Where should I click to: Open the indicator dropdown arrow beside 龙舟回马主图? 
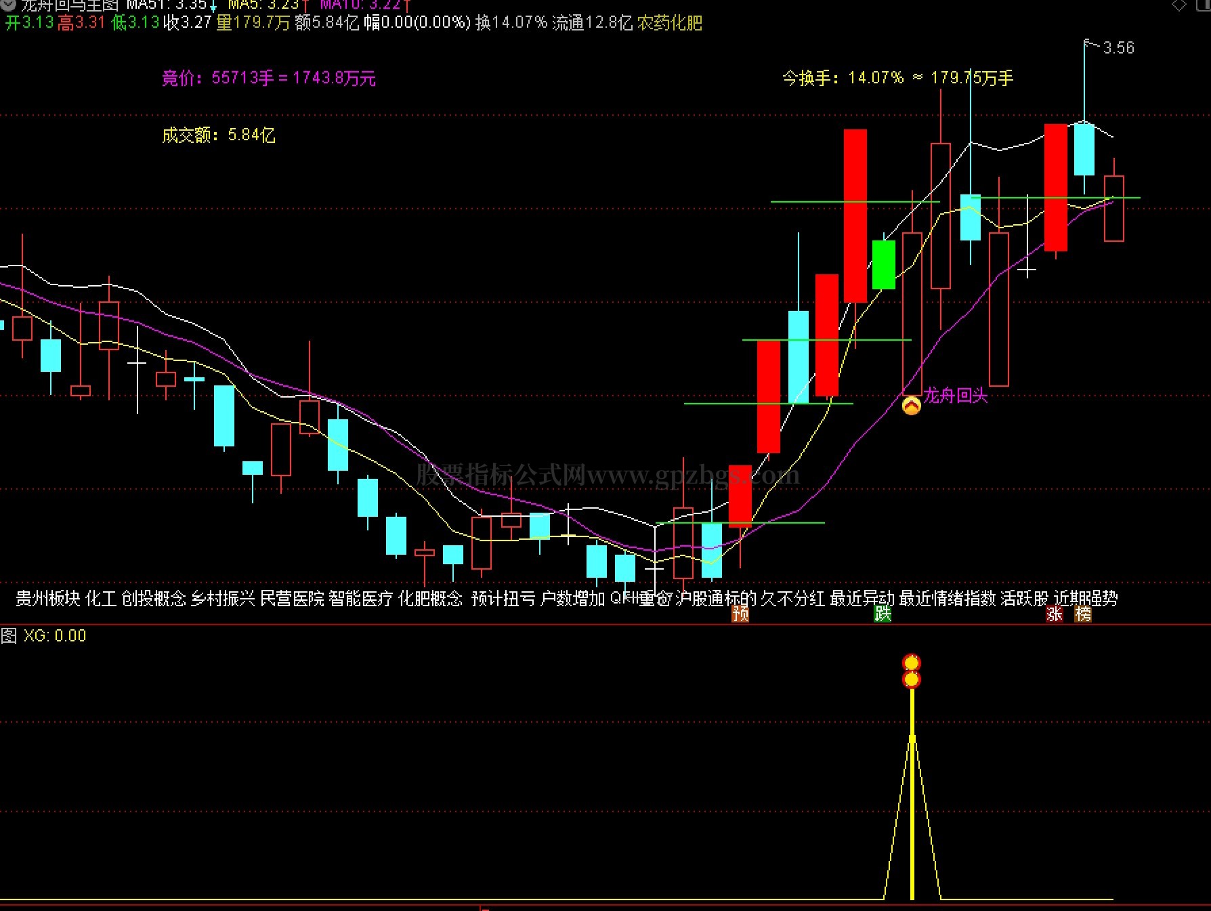coord(7,5)
